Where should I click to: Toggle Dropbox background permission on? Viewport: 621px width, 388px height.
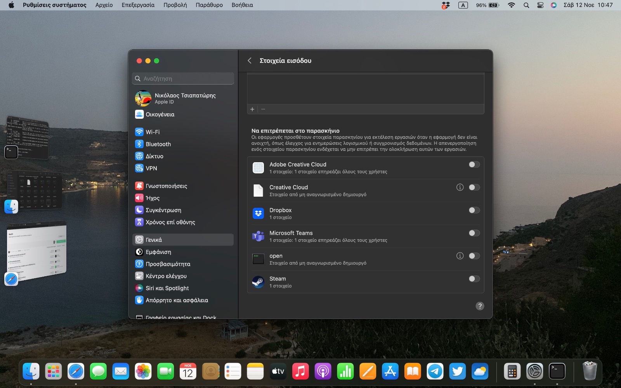click(x=474, y=210)
